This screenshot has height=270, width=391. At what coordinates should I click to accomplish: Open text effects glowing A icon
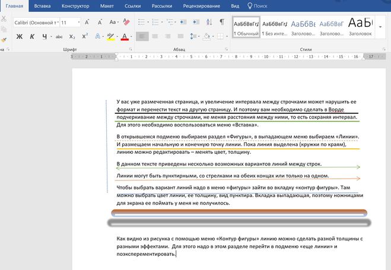(97, 36)
